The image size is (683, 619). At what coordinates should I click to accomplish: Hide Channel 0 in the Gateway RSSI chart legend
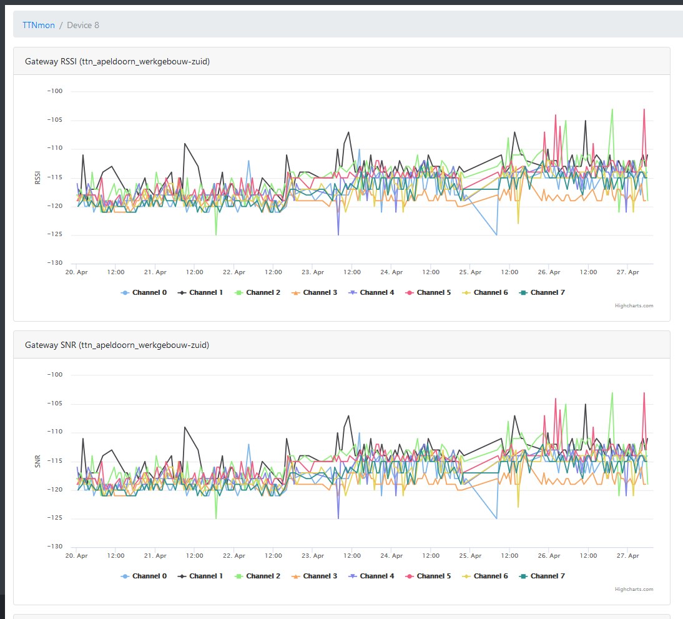click(x=144, y=292)
